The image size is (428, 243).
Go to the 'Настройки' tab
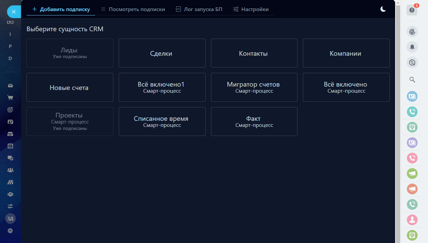251,9
